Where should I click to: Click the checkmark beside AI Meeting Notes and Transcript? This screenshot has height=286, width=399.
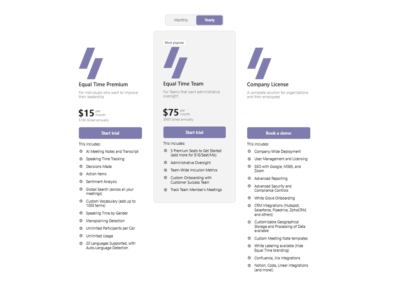[x=81, y=151]
